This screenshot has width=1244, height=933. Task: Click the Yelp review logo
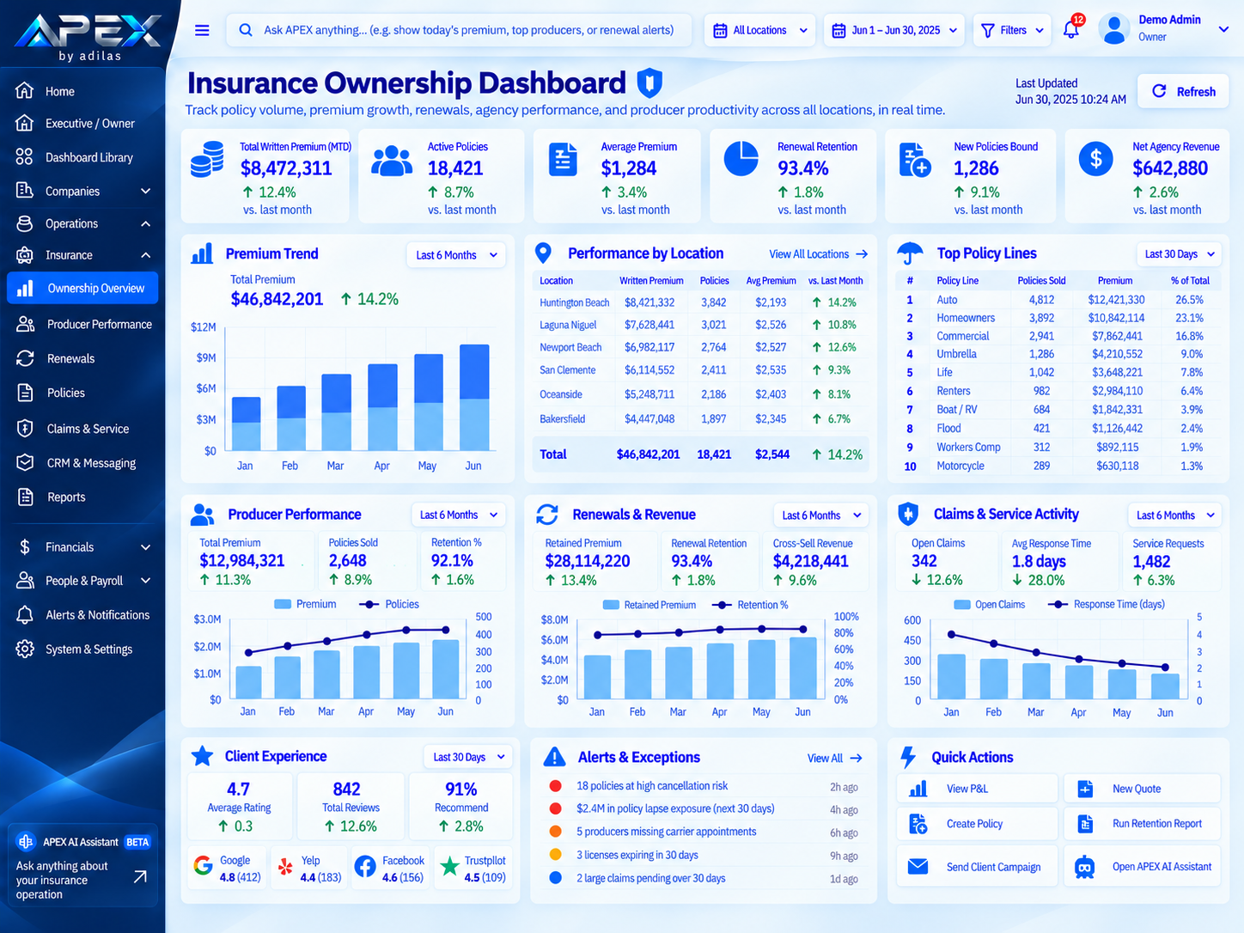285,867
